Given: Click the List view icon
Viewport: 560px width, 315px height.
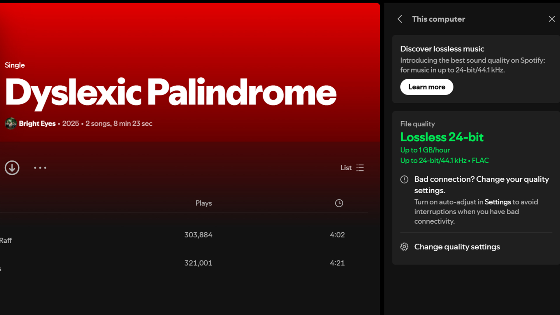Looking at the screenshot, I should pyautogui.click(x=360, y=168).
